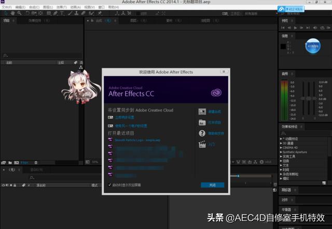Click interpret footage icon at Project panel bottom
Screen dimensions: 332x229
[x=4, y=163]
